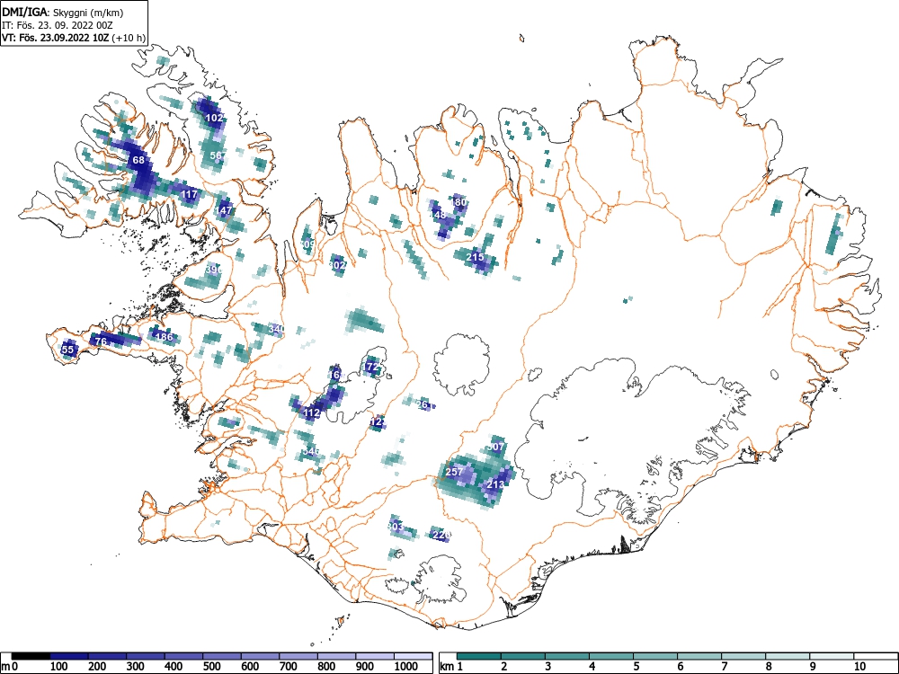Click the '500' label in the m legend
Viewport: 899px width, 674px height.
(211, 666)
